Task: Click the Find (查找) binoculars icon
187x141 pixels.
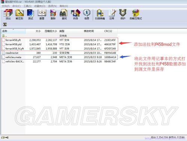Action: tap(64, 13)
